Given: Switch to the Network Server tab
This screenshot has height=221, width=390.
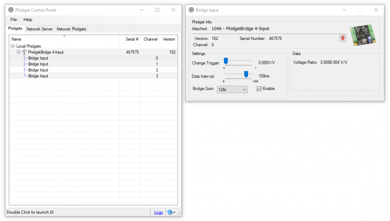Looking at the screenshot, I should point(39,29).
